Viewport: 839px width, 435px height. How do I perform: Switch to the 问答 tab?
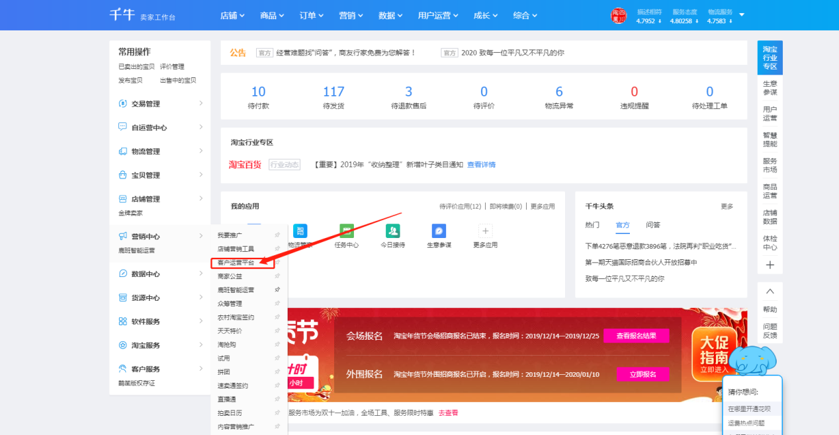pos(653,225)
